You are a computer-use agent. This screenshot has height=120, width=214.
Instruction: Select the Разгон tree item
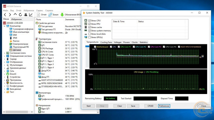click(15, 41)
